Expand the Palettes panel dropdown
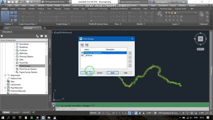 click(9, 24)
